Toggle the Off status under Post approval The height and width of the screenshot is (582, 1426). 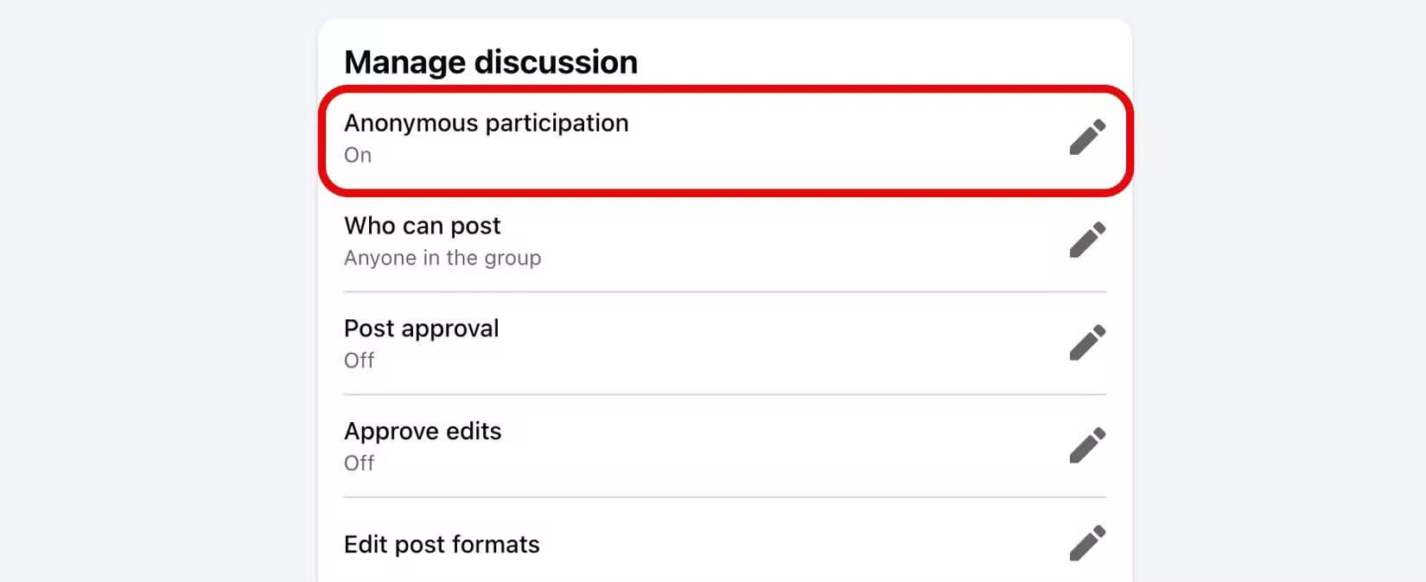coord(359,361)
